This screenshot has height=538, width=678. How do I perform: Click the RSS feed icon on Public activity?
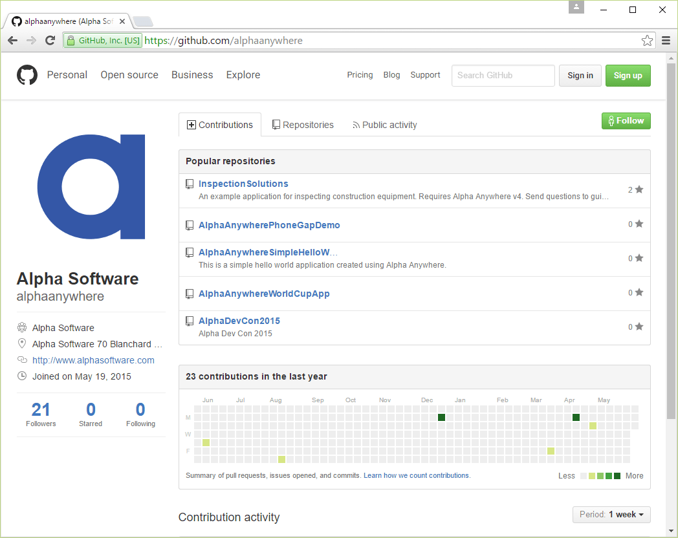pyautogui.click(x=356, y=124)
